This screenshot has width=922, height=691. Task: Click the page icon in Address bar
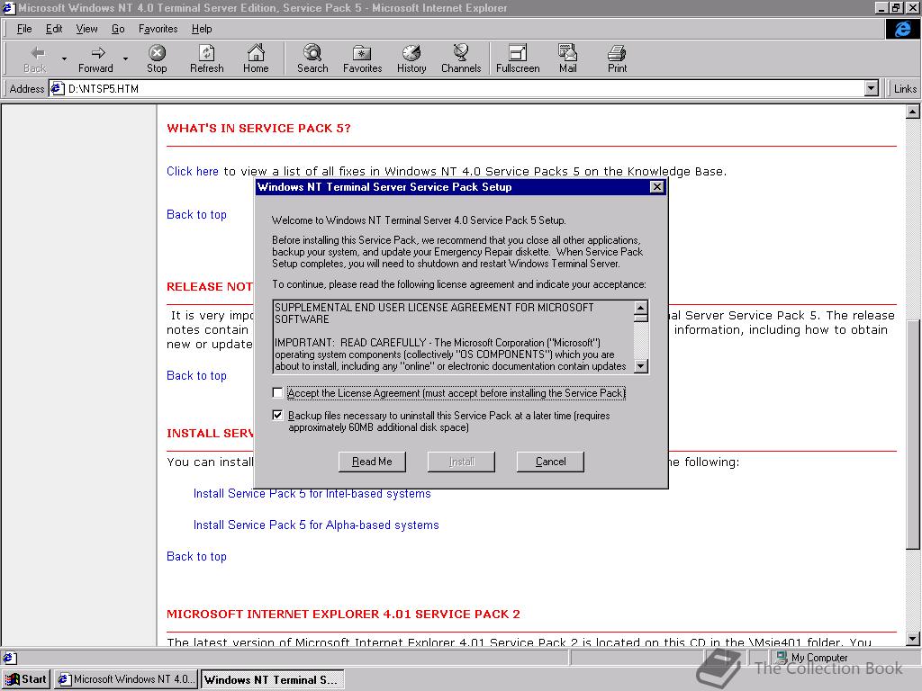(57, 89)
